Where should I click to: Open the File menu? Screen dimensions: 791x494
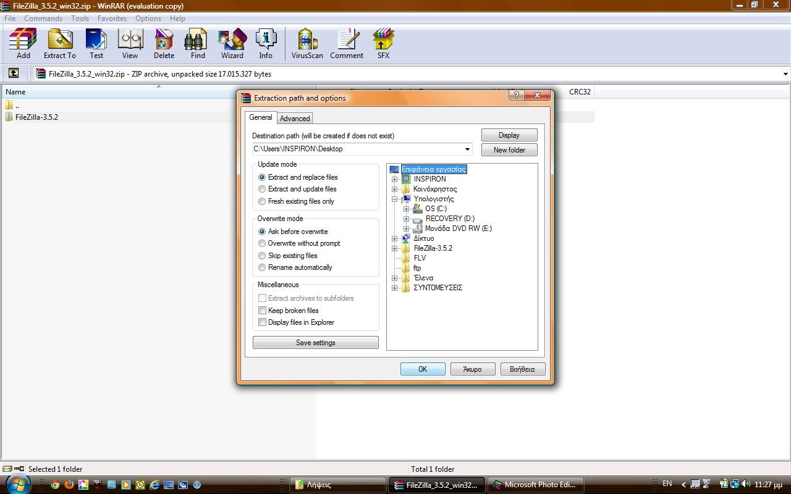10,19
